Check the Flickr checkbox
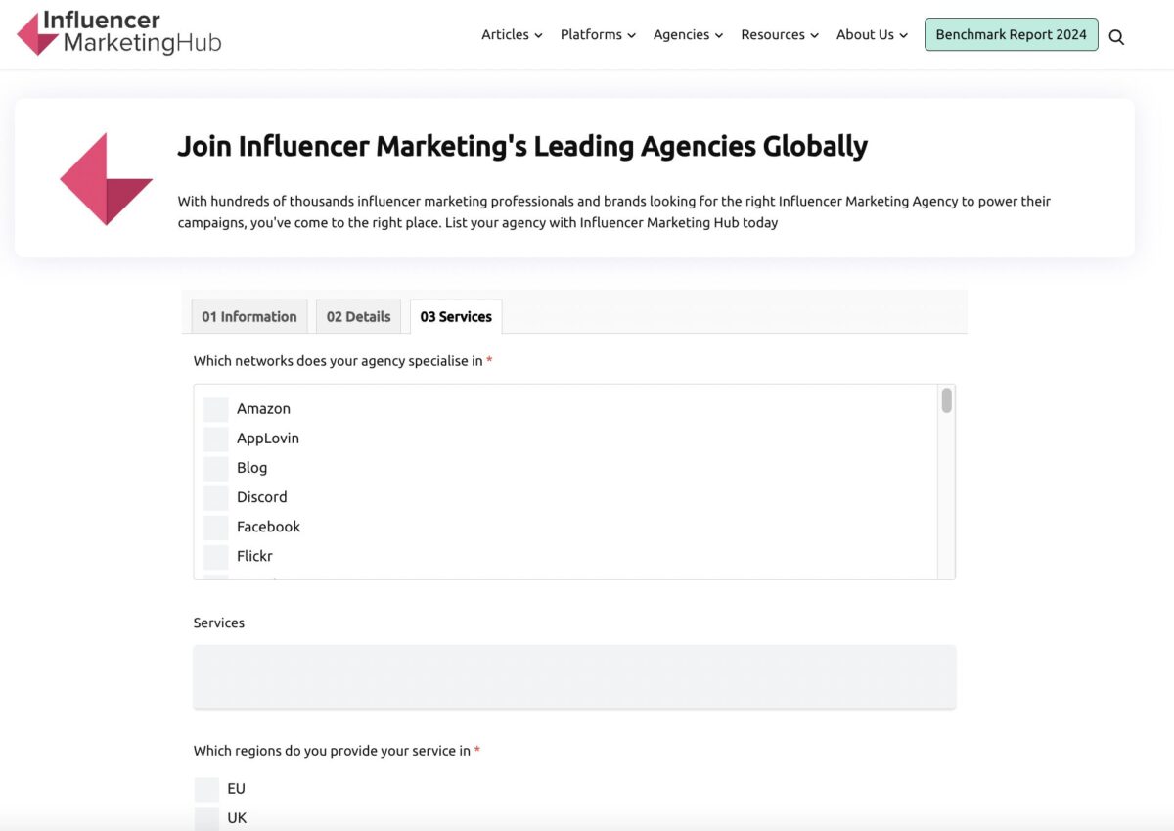1174x831 pixels. tap(216, 556)
